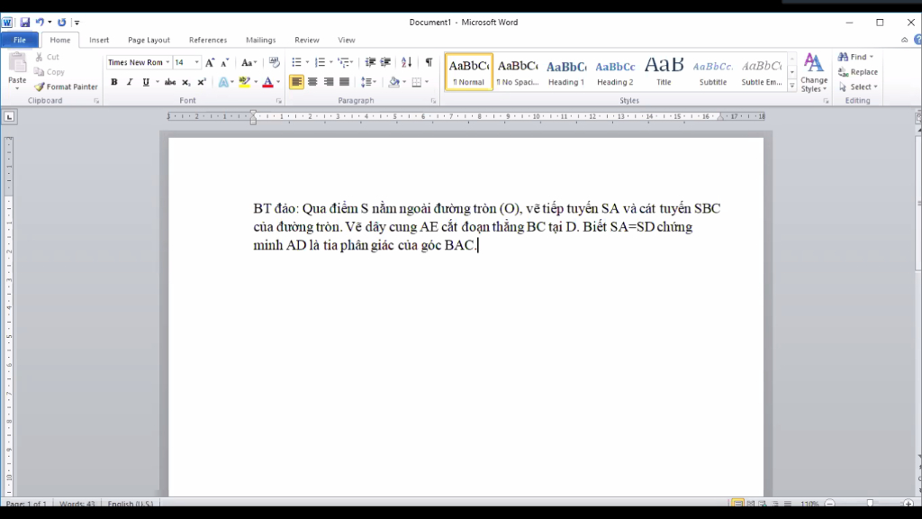Open Text Effects options
Image resolution: width=922 pixels, height=519 pixels.
click(226, 82)
